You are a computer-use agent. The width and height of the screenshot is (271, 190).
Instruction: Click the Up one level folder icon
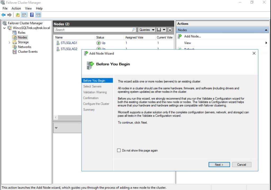pyautogui.click(x=17, y=15)
